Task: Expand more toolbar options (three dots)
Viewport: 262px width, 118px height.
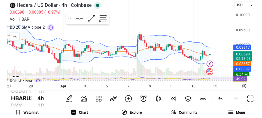Action: click(203, 99)
